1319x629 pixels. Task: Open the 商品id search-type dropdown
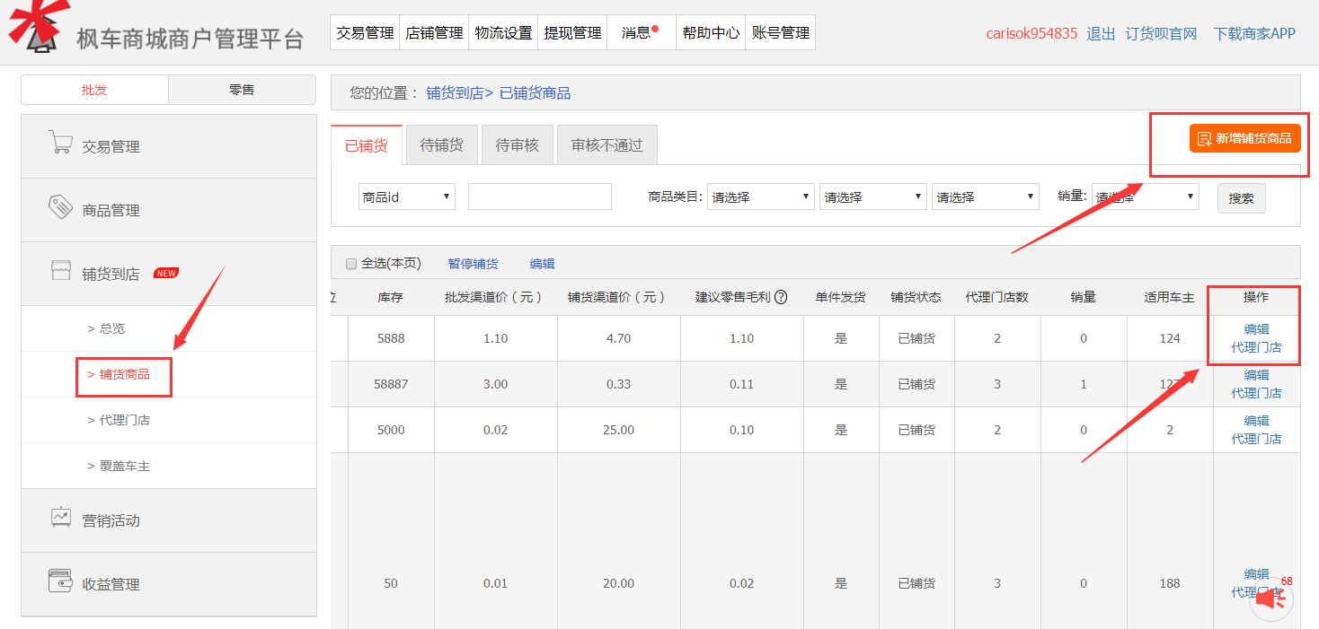[x=406, y=197]
